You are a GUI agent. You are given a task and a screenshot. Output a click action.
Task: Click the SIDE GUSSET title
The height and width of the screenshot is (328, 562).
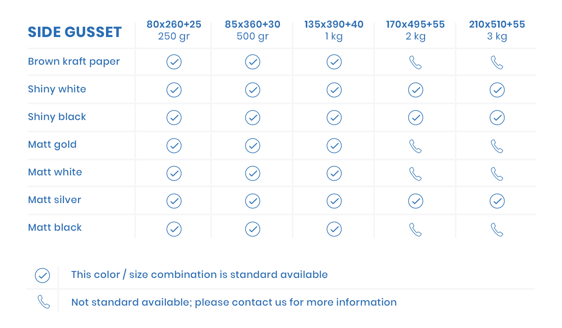pyautogui.click(x=75, y=32)
